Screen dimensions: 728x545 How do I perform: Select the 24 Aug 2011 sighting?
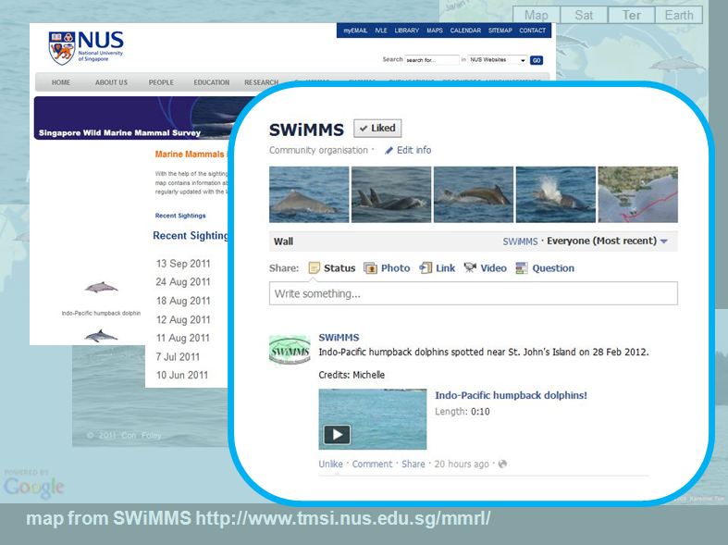click(x=183, y=282)
